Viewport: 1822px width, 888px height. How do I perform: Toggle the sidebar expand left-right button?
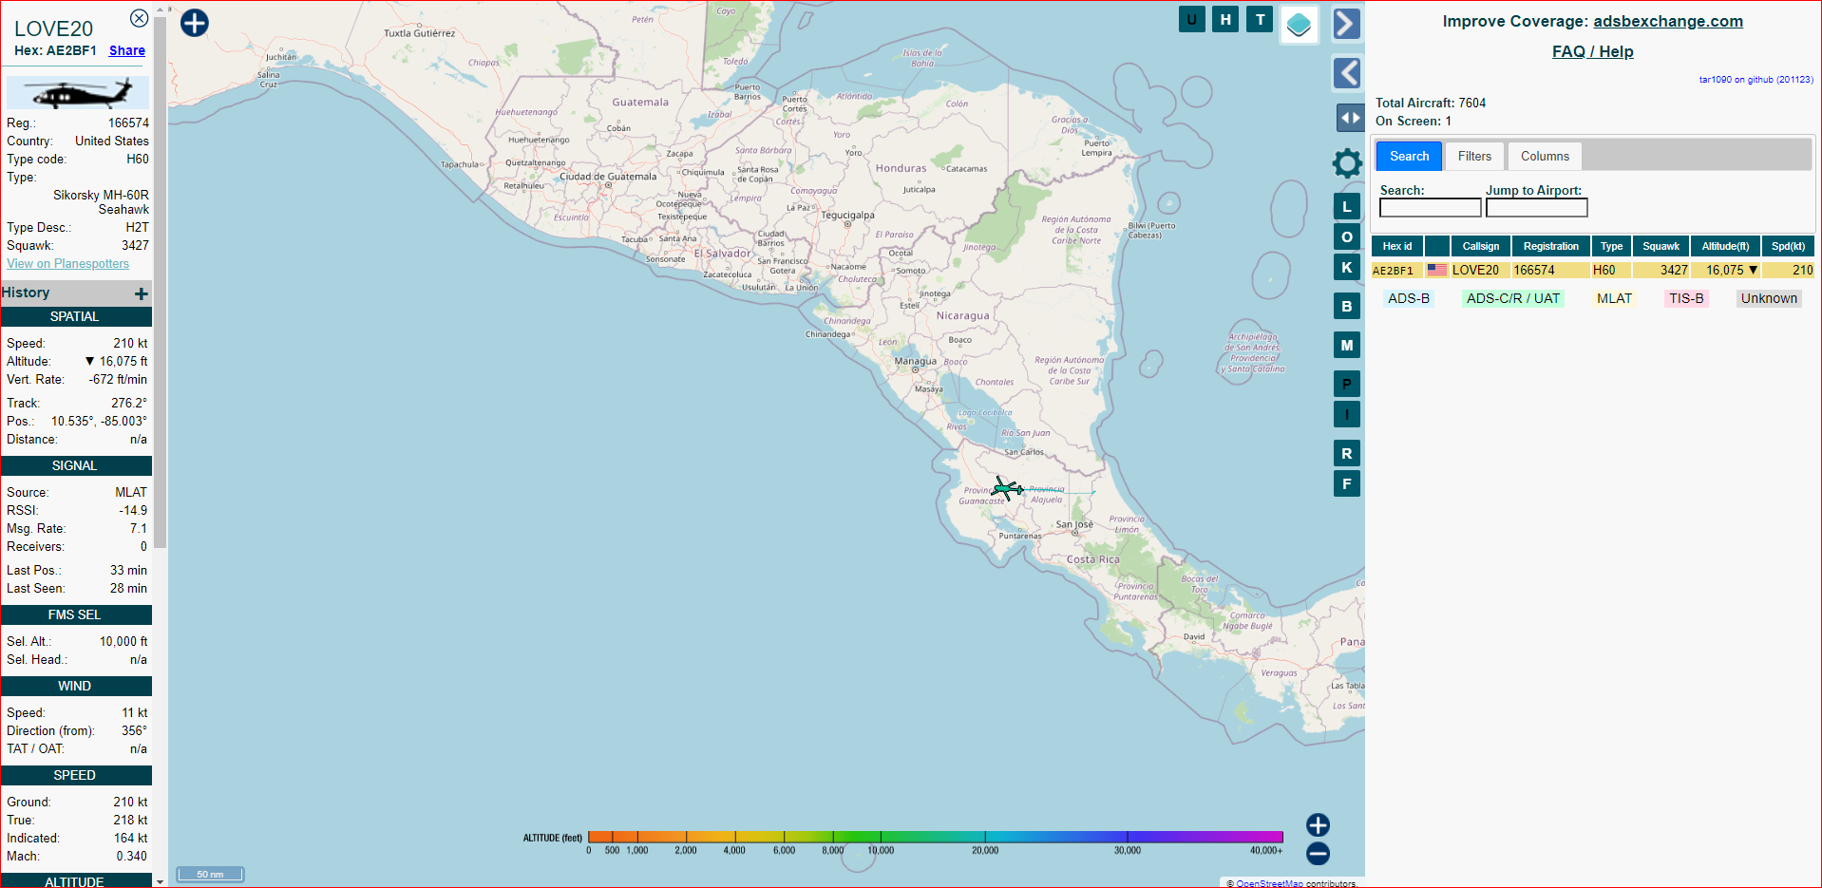[x=1350, y=118]
